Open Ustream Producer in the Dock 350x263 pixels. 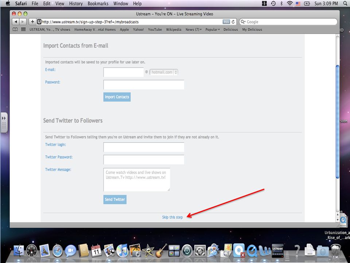coord(278,251)
